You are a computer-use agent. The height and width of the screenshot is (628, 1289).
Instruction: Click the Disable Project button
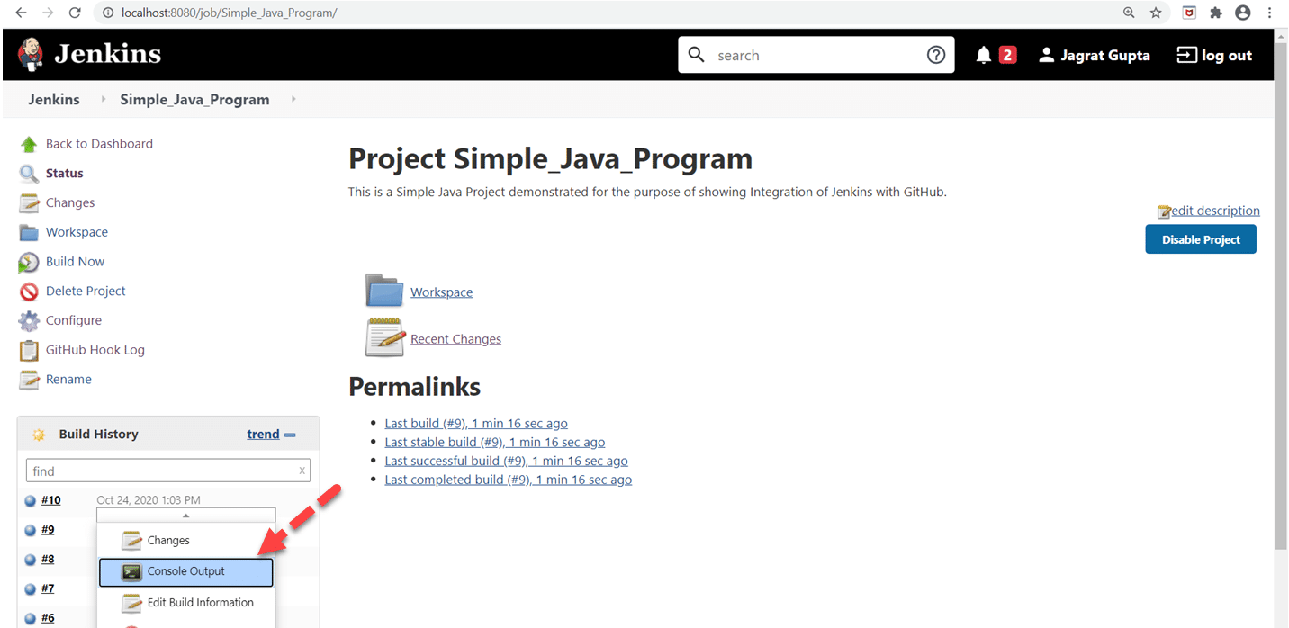coord(1201,239)
